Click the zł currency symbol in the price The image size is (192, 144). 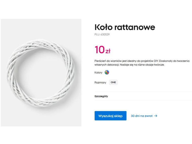108,51
